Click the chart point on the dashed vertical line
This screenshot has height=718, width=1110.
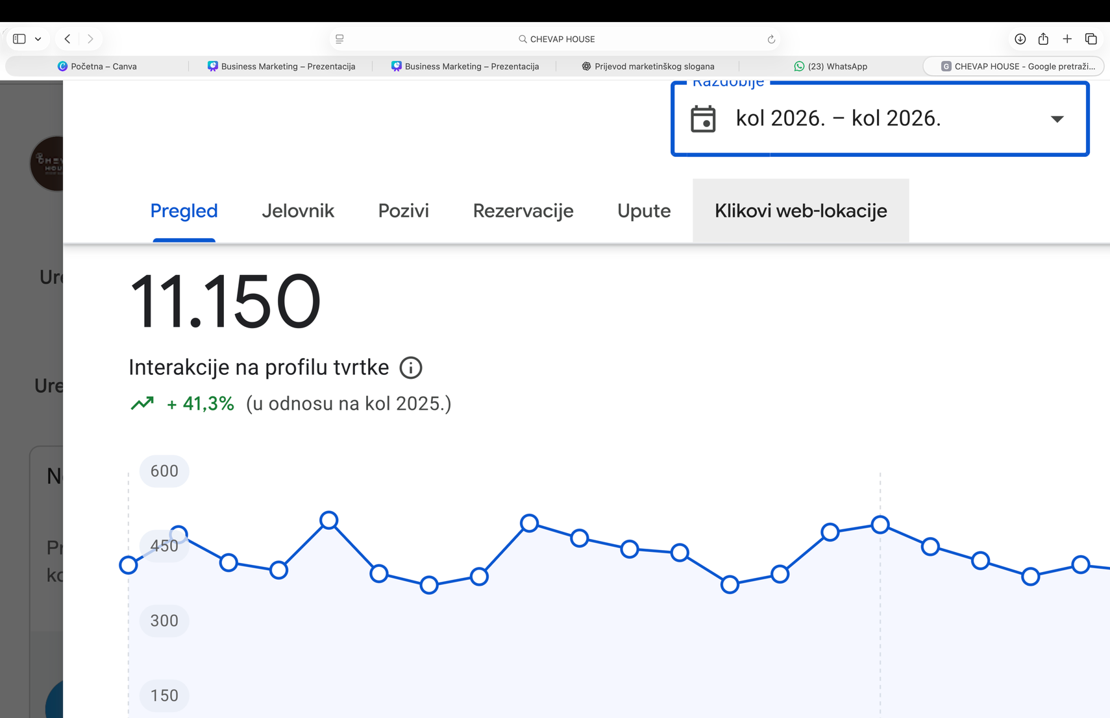coord(880,524)
